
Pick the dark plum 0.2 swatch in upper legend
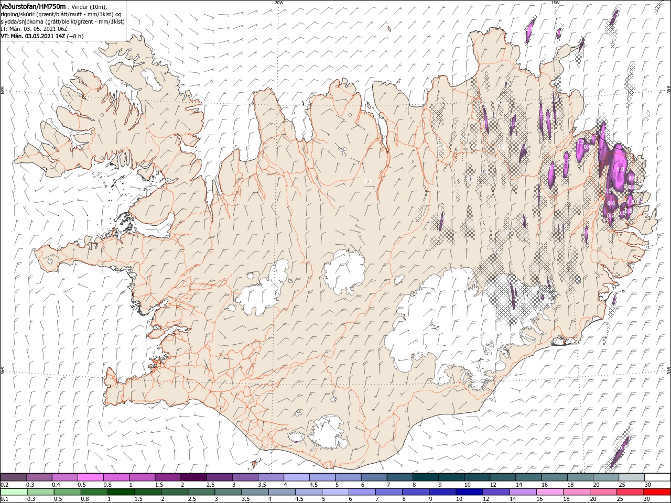click(x=13, y=477)
